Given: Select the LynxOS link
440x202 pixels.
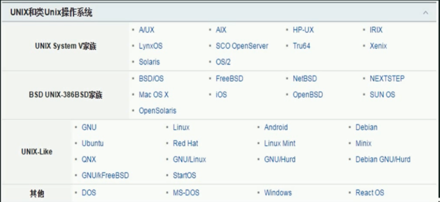Looking at the screenshot, I should click(150, 46).
